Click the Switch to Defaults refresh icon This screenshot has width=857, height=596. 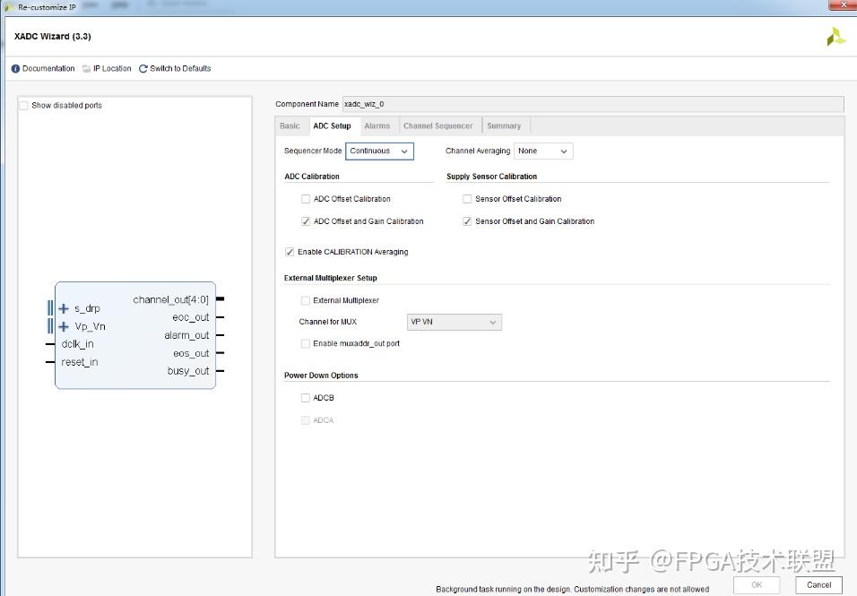pyautogui.click(x=143, y=68)
